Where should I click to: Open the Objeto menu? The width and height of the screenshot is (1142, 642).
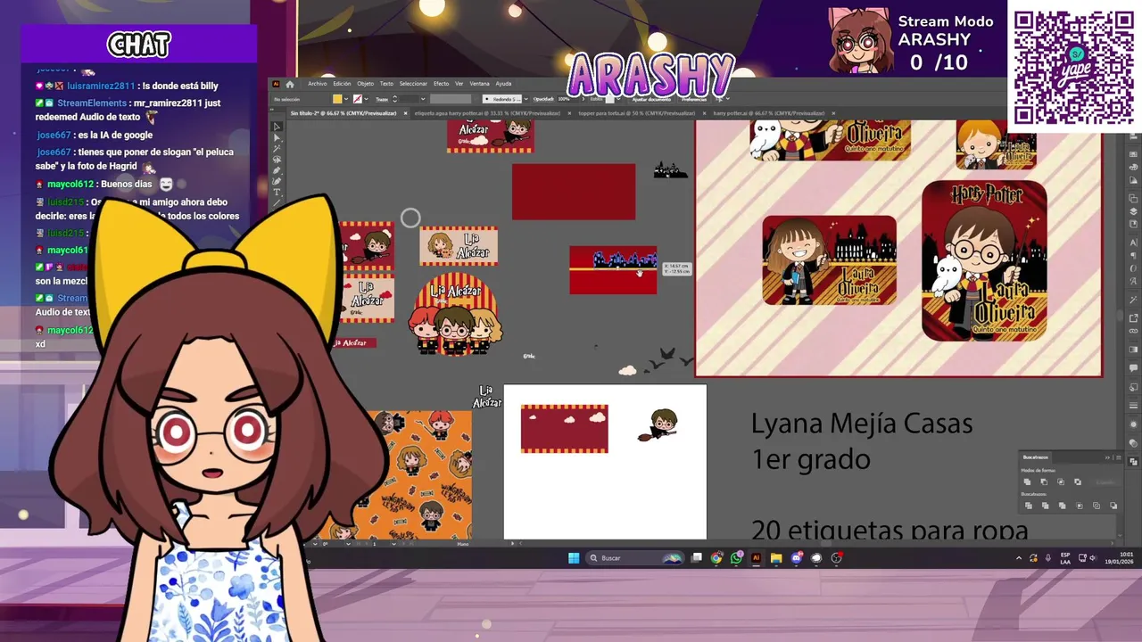tap(365, 84)
